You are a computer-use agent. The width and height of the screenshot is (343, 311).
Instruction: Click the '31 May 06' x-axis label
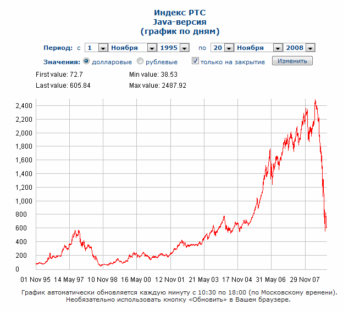click(x=271, y=280)
